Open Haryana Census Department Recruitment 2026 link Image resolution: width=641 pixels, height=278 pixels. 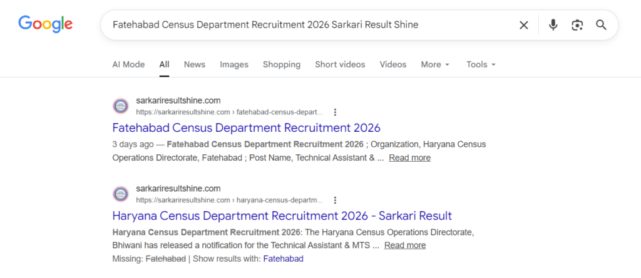pyautogui.click(x=282, y=216)
